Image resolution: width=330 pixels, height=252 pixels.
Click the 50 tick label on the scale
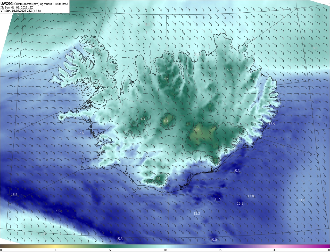tap(328, 250)
